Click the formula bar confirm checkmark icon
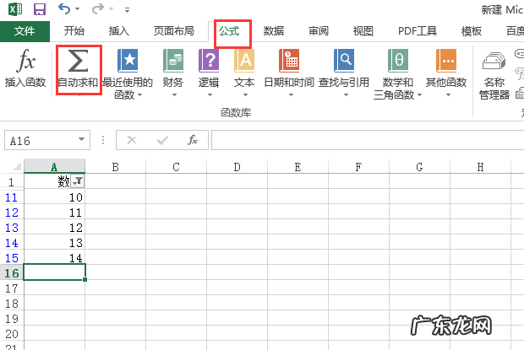 [162, 140]
